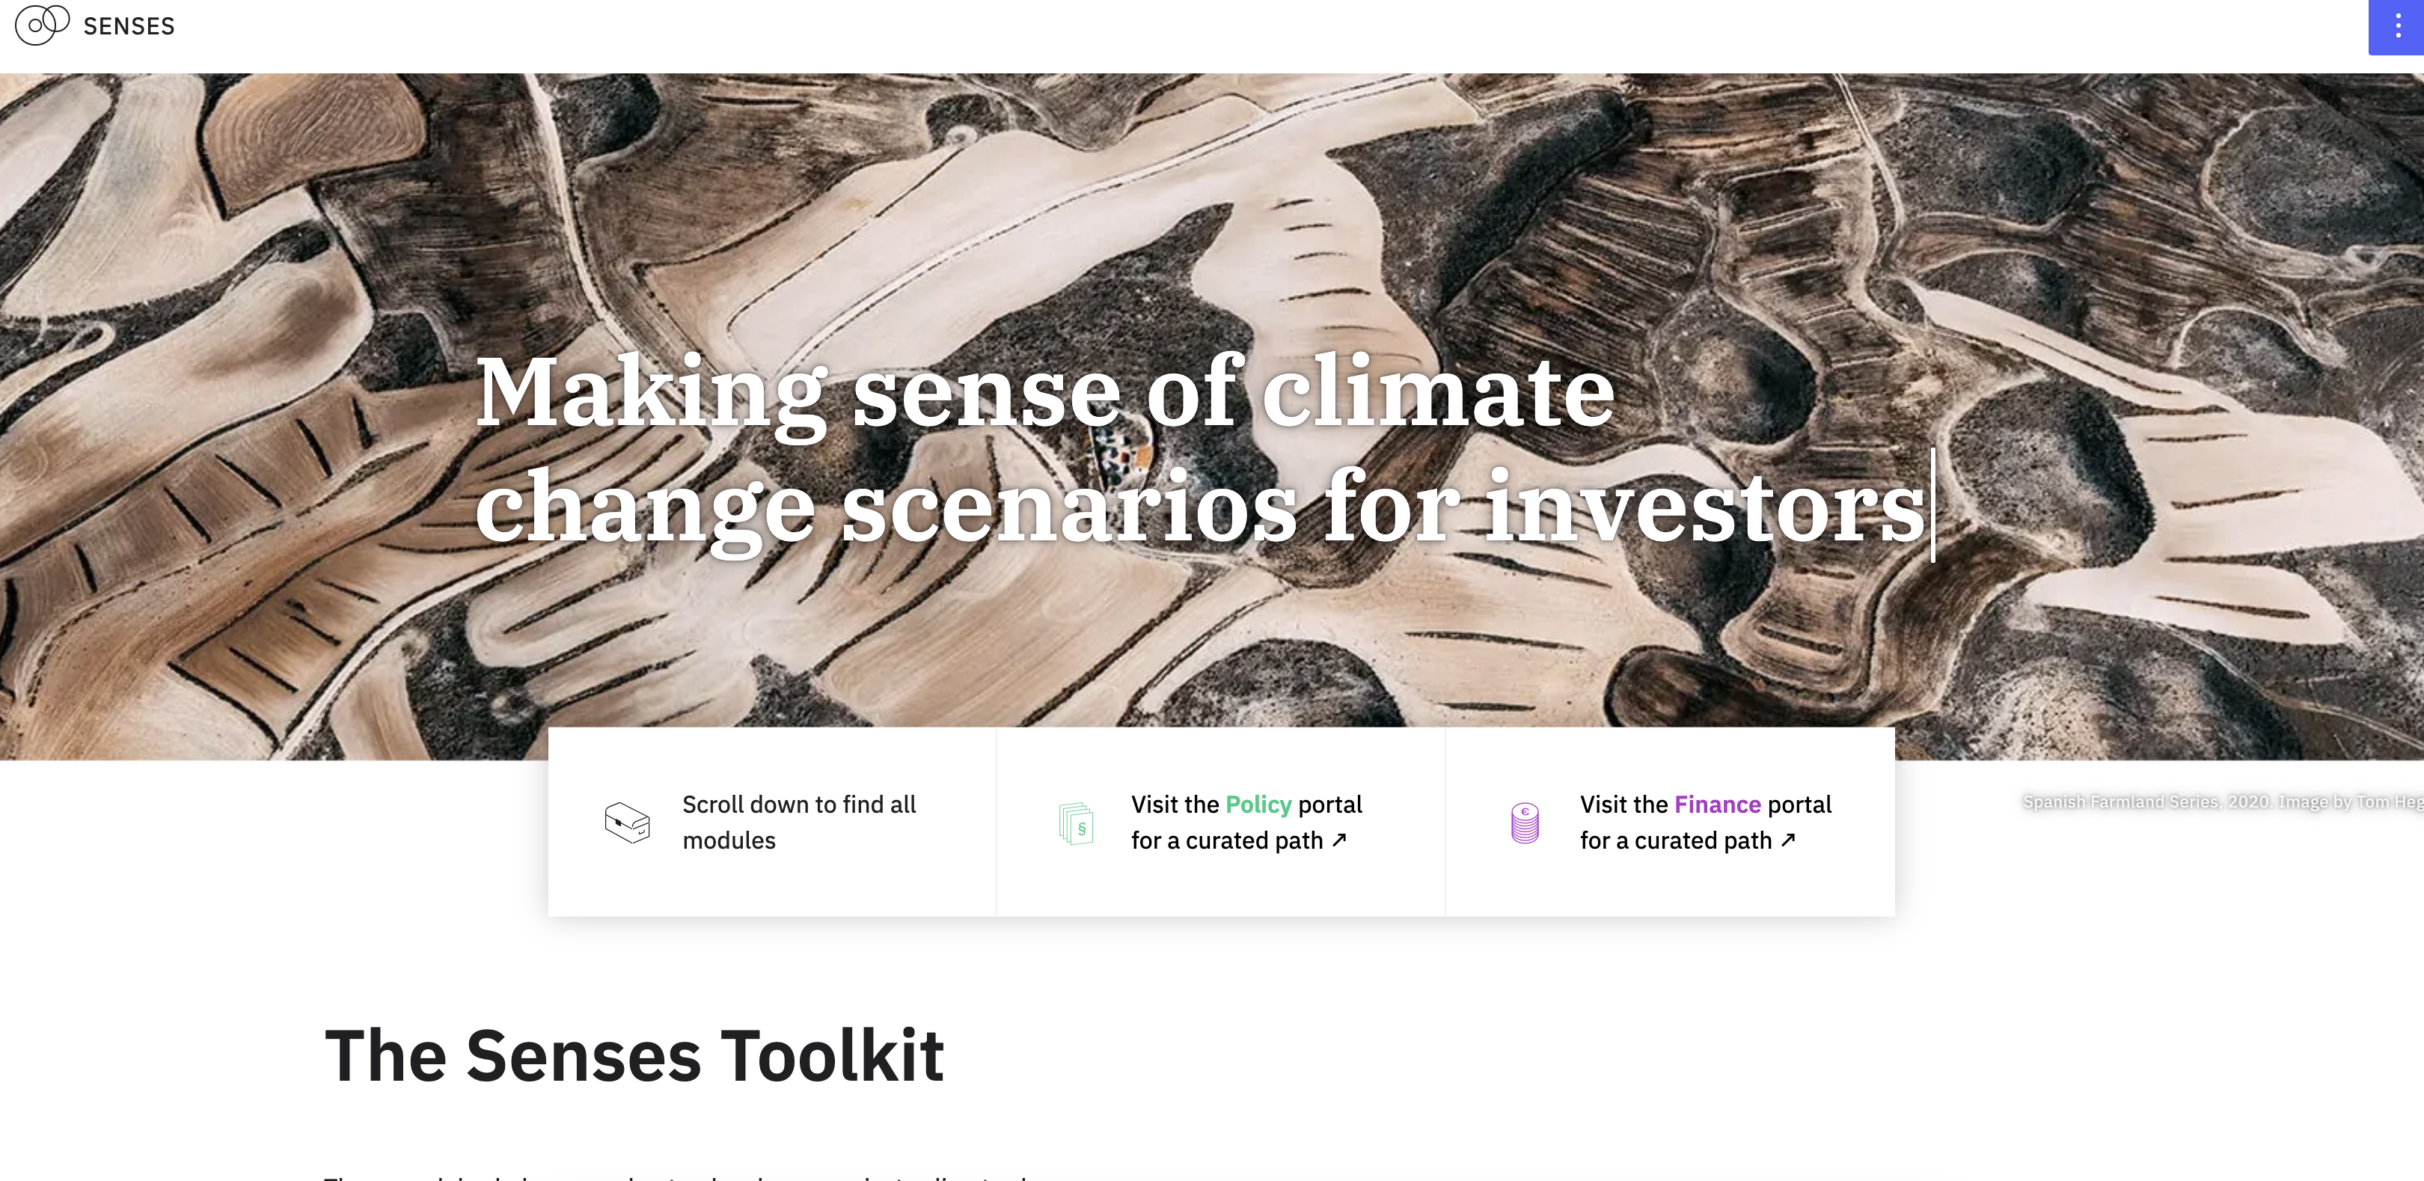Click the green Policy highlighted text
The width and height of the screenshot is (2424, 1181).
click(1258, 805)
